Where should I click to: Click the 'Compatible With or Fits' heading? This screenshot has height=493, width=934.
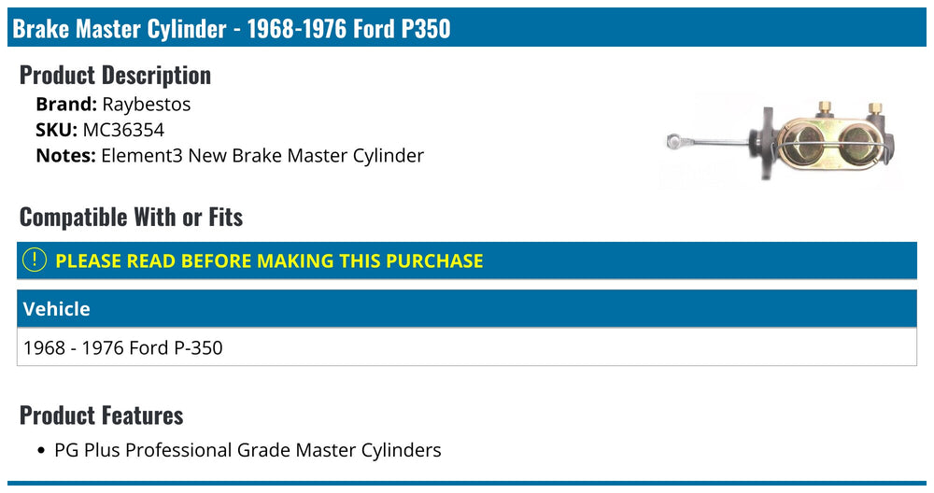[x=131, y=217]
